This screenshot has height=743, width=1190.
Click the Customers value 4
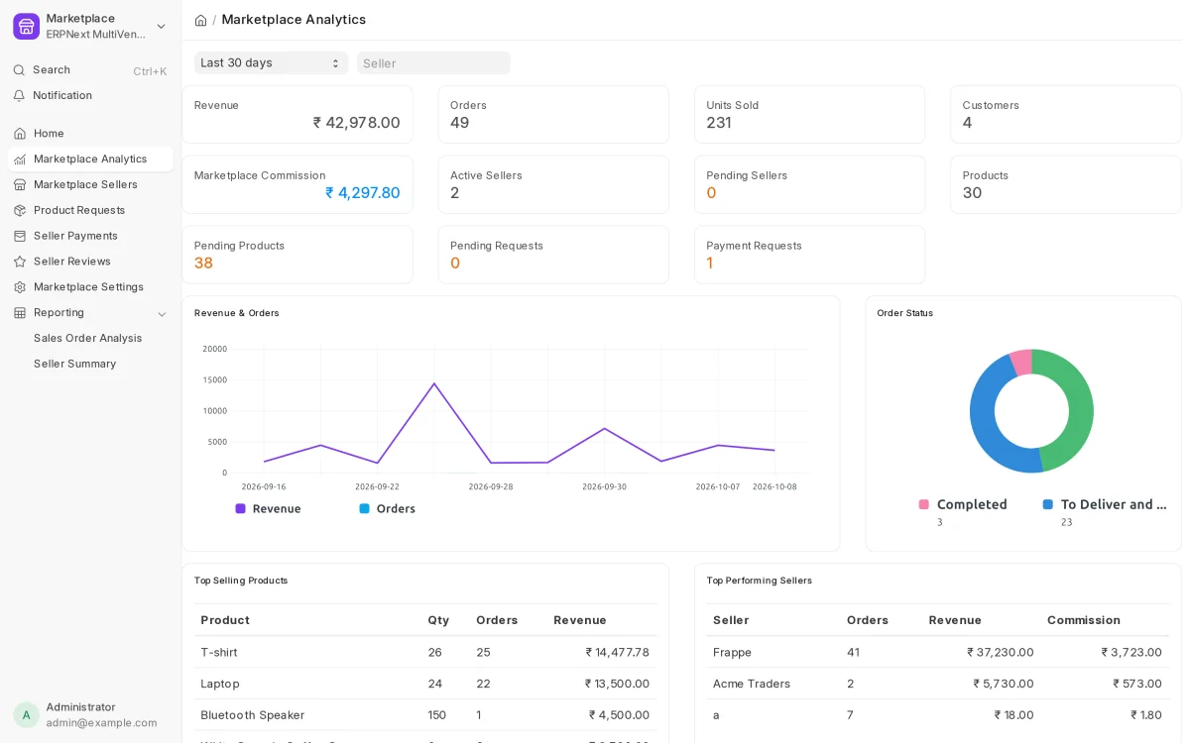[967, 123]
